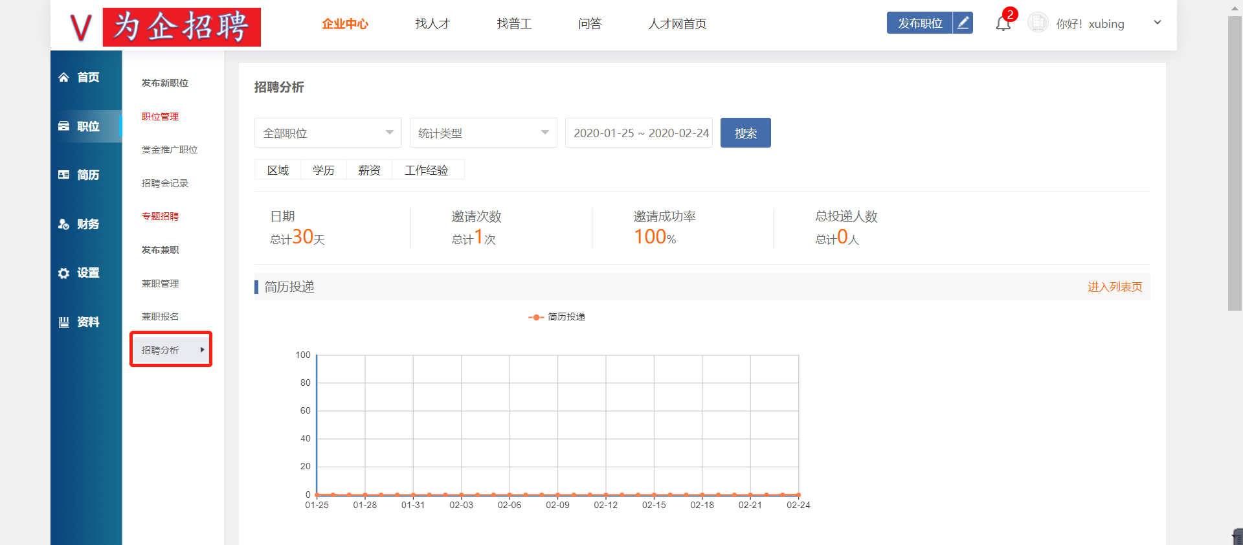The height and width of the screenshot is (545, 1243).
Task: Click the 02-24 chart axis label
Action: [x=798, y=505]
